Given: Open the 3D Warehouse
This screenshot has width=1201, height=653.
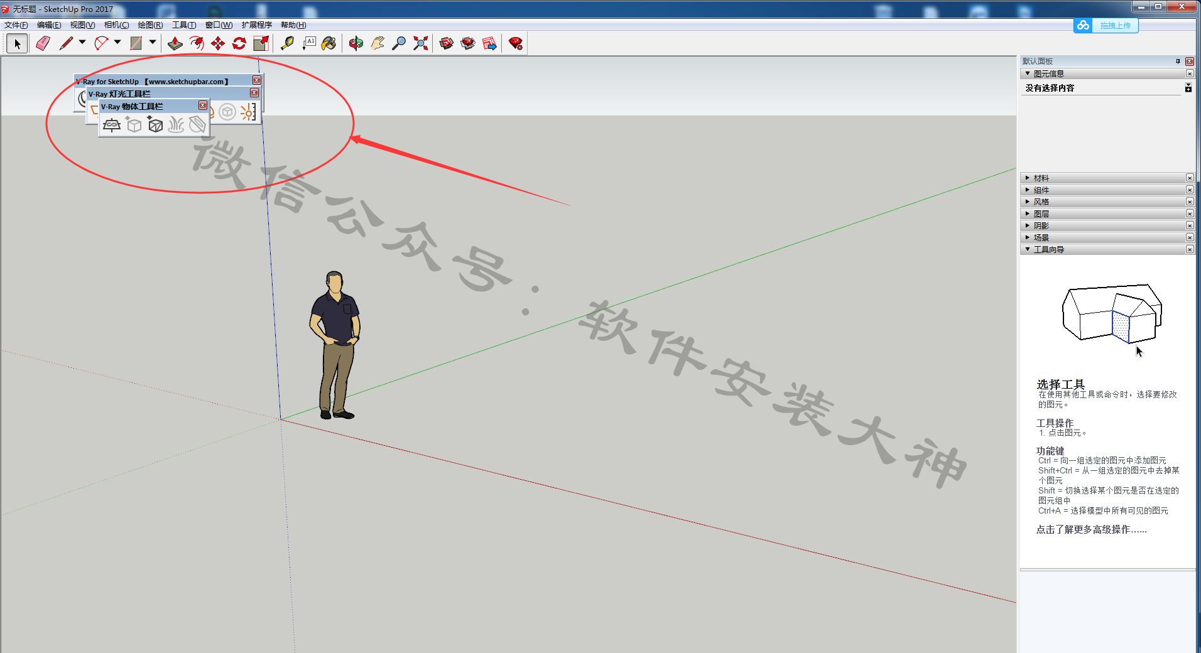Looking at the screenshot, I should [x=447, y=43].
